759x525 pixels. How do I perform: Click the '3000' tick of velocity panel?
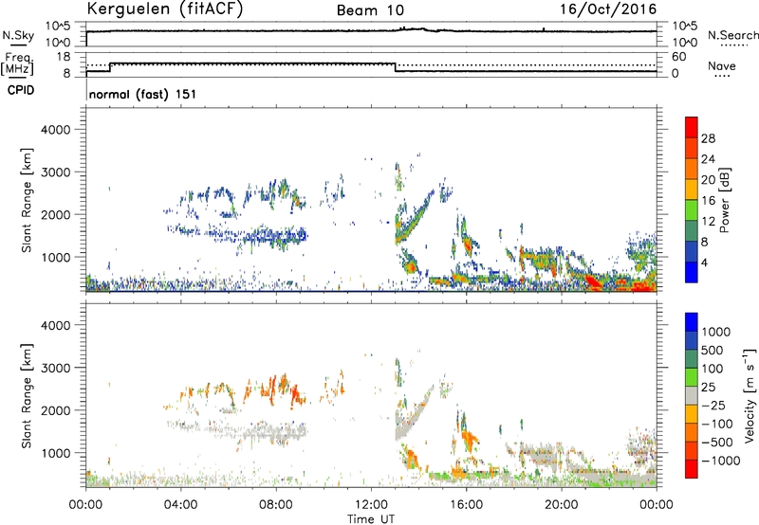[55, 368]
